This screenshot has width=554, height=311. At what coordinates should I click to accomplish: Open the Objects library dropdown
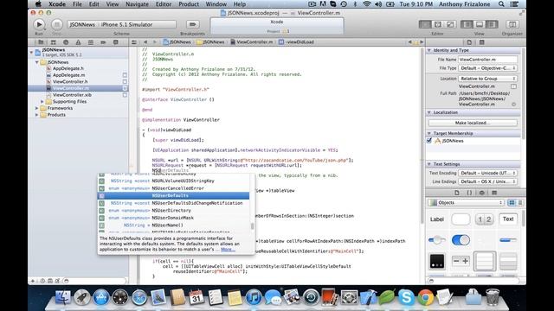click(466, 203)
